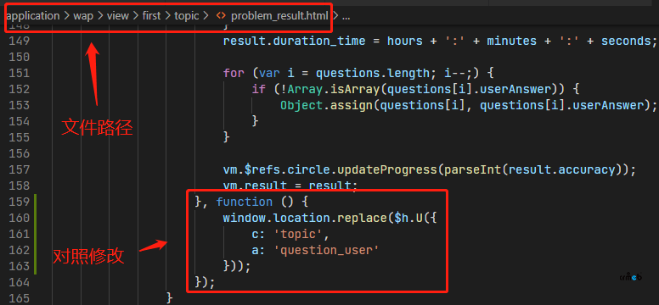This screenshot has width=659, height=305.
Task: Click the breadcrumb ellipsis after problem_result.html
Action: pyautogui.click(x=346, y=17)
